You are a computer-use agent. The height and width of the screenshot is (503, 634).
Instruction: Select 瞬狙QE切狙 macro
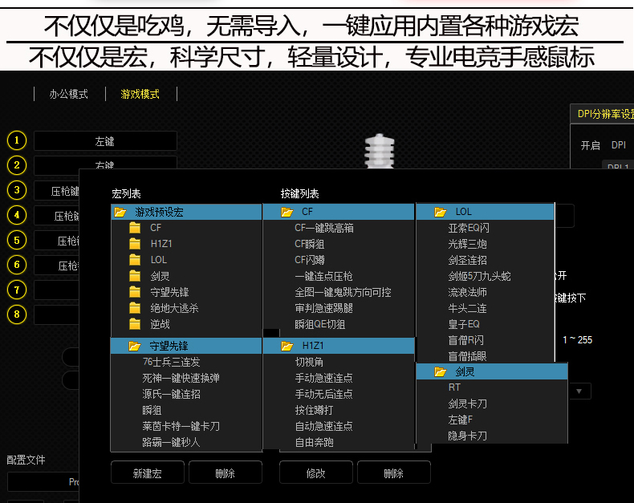pos(320,324)
